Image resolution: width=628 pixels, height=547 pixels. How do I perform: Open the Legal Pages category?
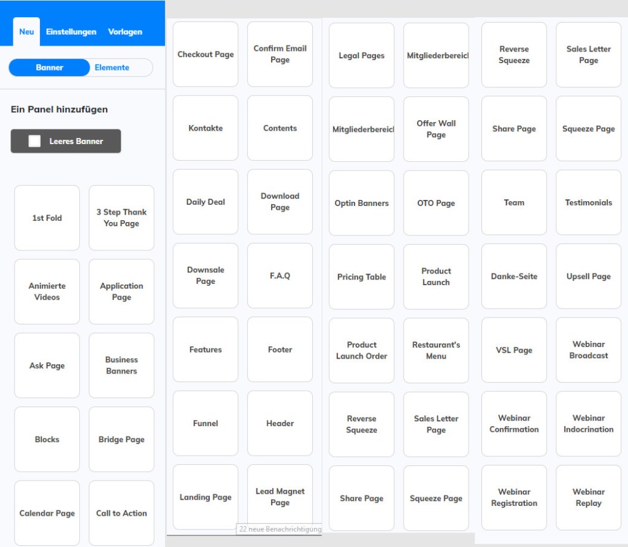point(361,55)
